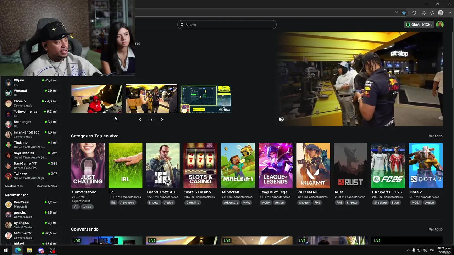
Task: Open YoSoyJimenez's avatar in sidebar
Action: tap(9, 114)
